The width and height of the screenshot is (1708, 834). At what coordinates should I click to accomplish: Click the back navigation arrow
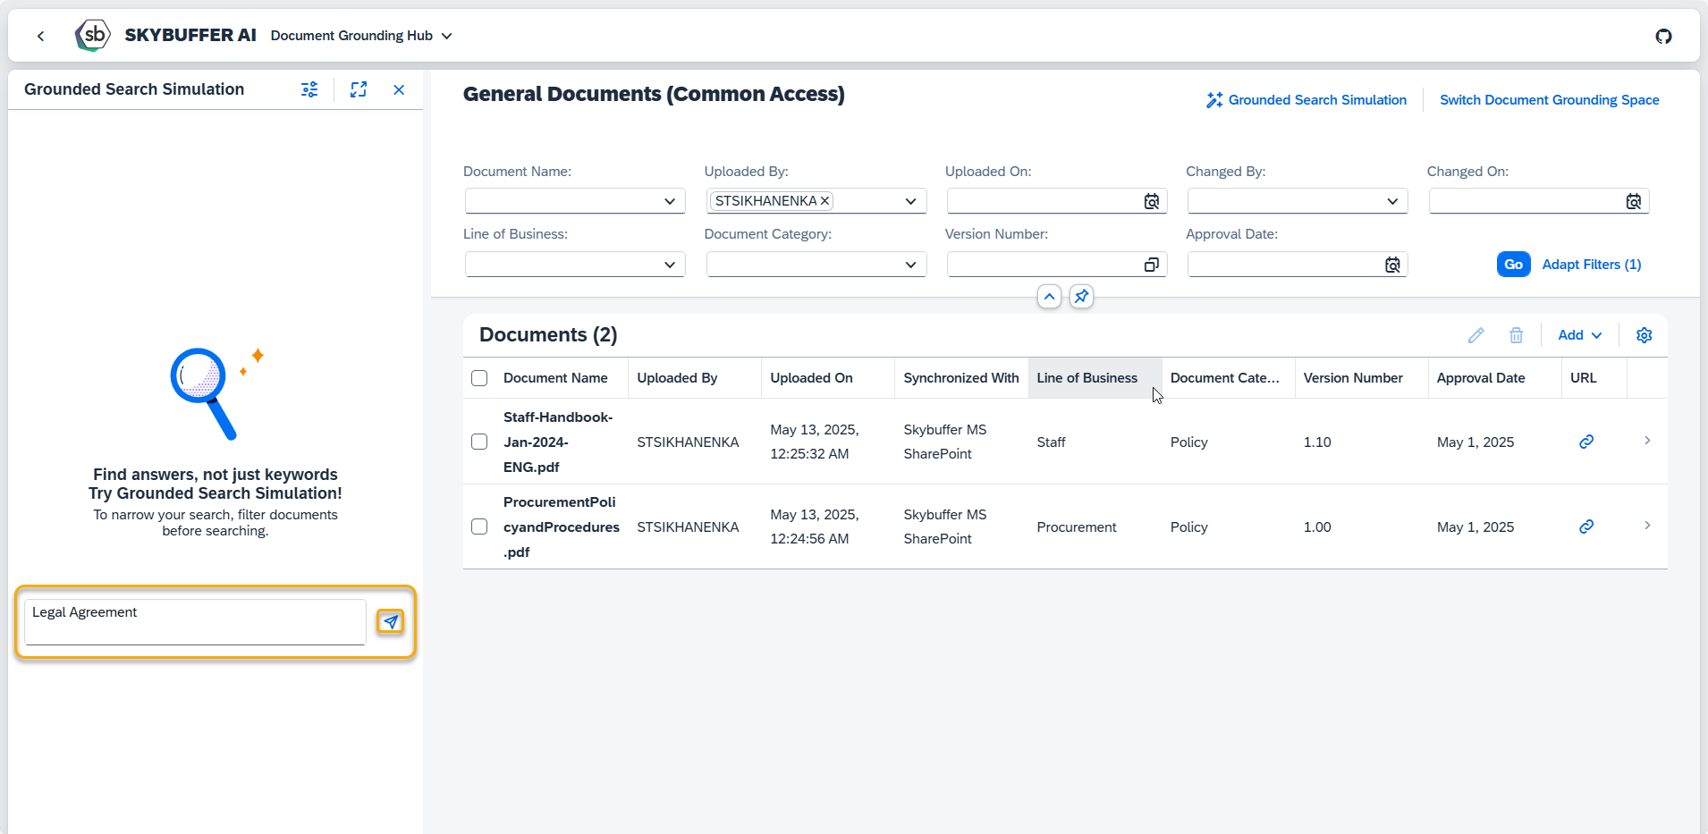click(x=40, y=36)
